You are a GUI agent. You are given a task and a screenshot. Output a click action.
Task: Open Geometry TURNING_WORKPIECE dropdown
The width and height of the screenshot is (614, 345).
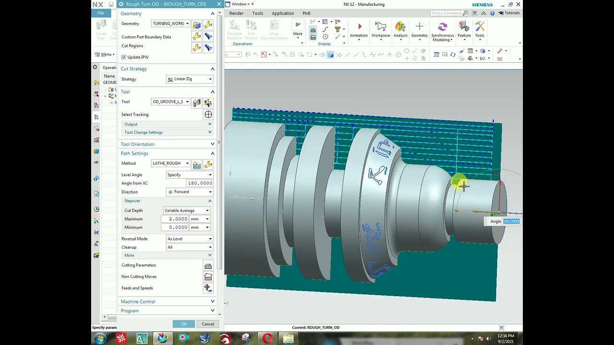tap(171, 23)
